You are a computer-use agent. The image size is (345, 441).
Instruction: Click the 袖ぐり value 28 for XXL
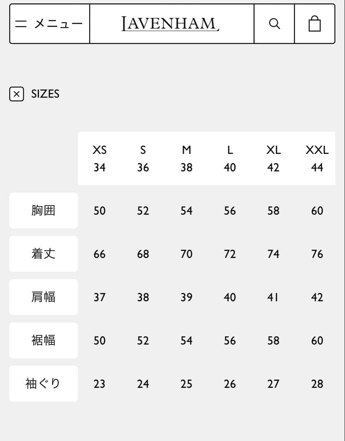(317, 384)
